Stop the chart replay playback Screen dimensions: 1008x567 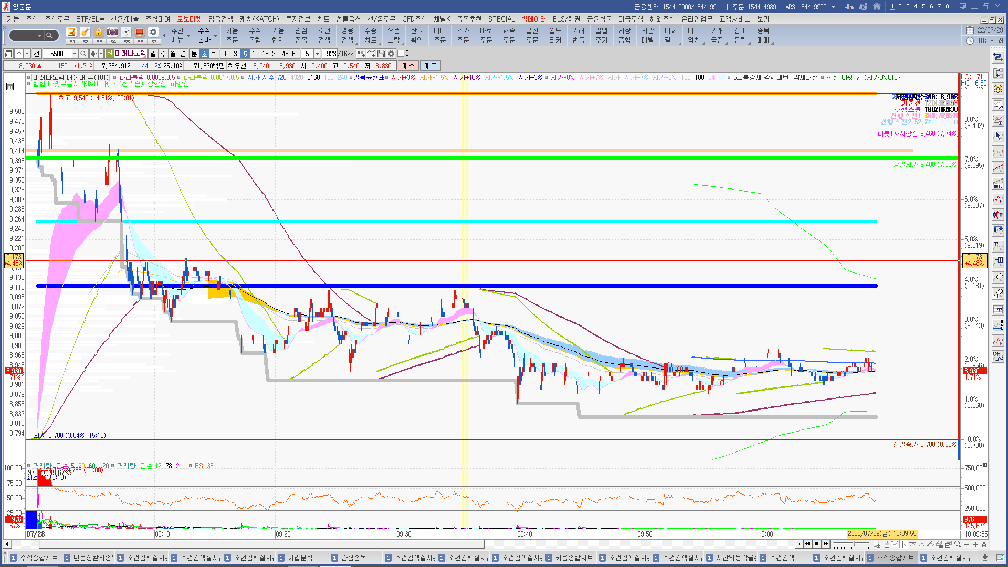click(817, 544)
